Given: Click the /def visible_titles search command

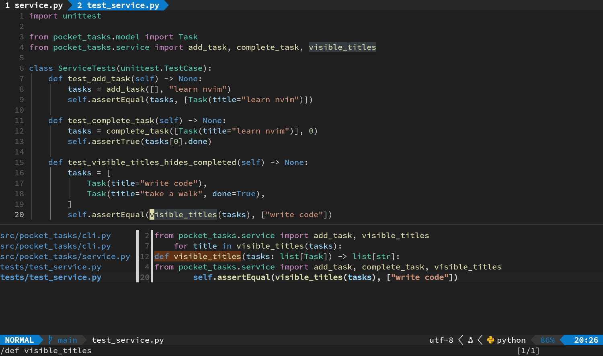Looking at the screenshot, I should (x=46, y=350).
